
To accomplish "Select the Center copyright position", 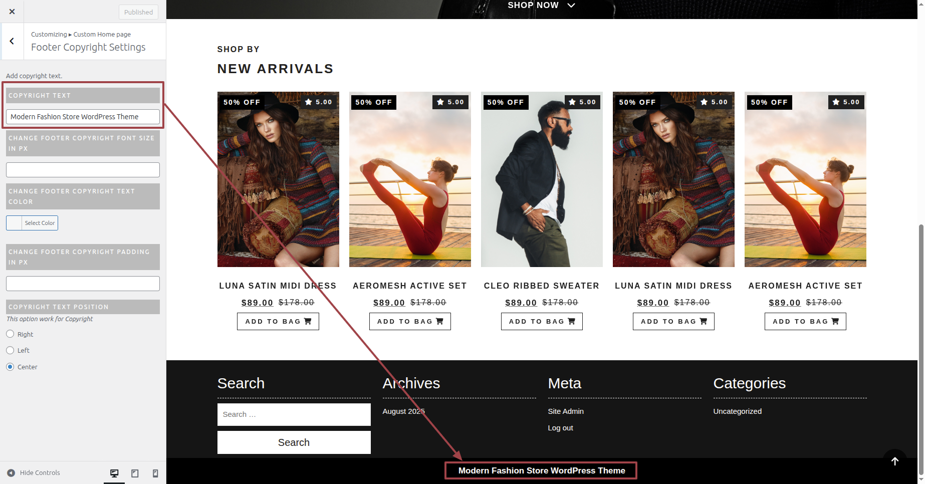I will (10, 367).
